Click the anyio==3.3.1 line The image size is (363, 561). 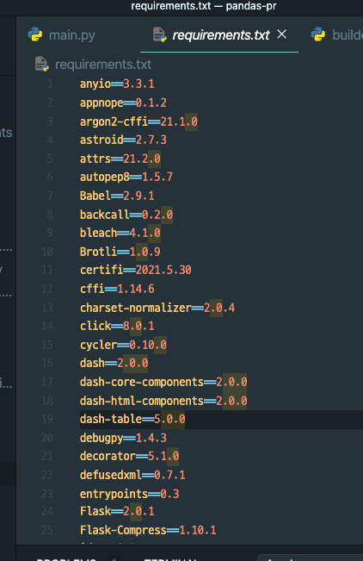117,84
